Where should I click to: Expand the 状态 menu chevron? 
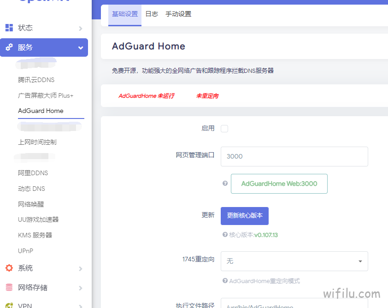click(81, 29)
